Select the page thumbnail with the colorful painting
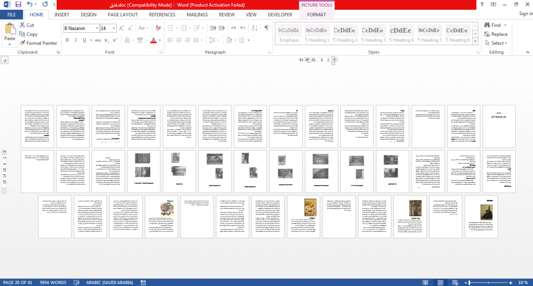The width and height of the screenshot is (533, 286). point(303,216)
